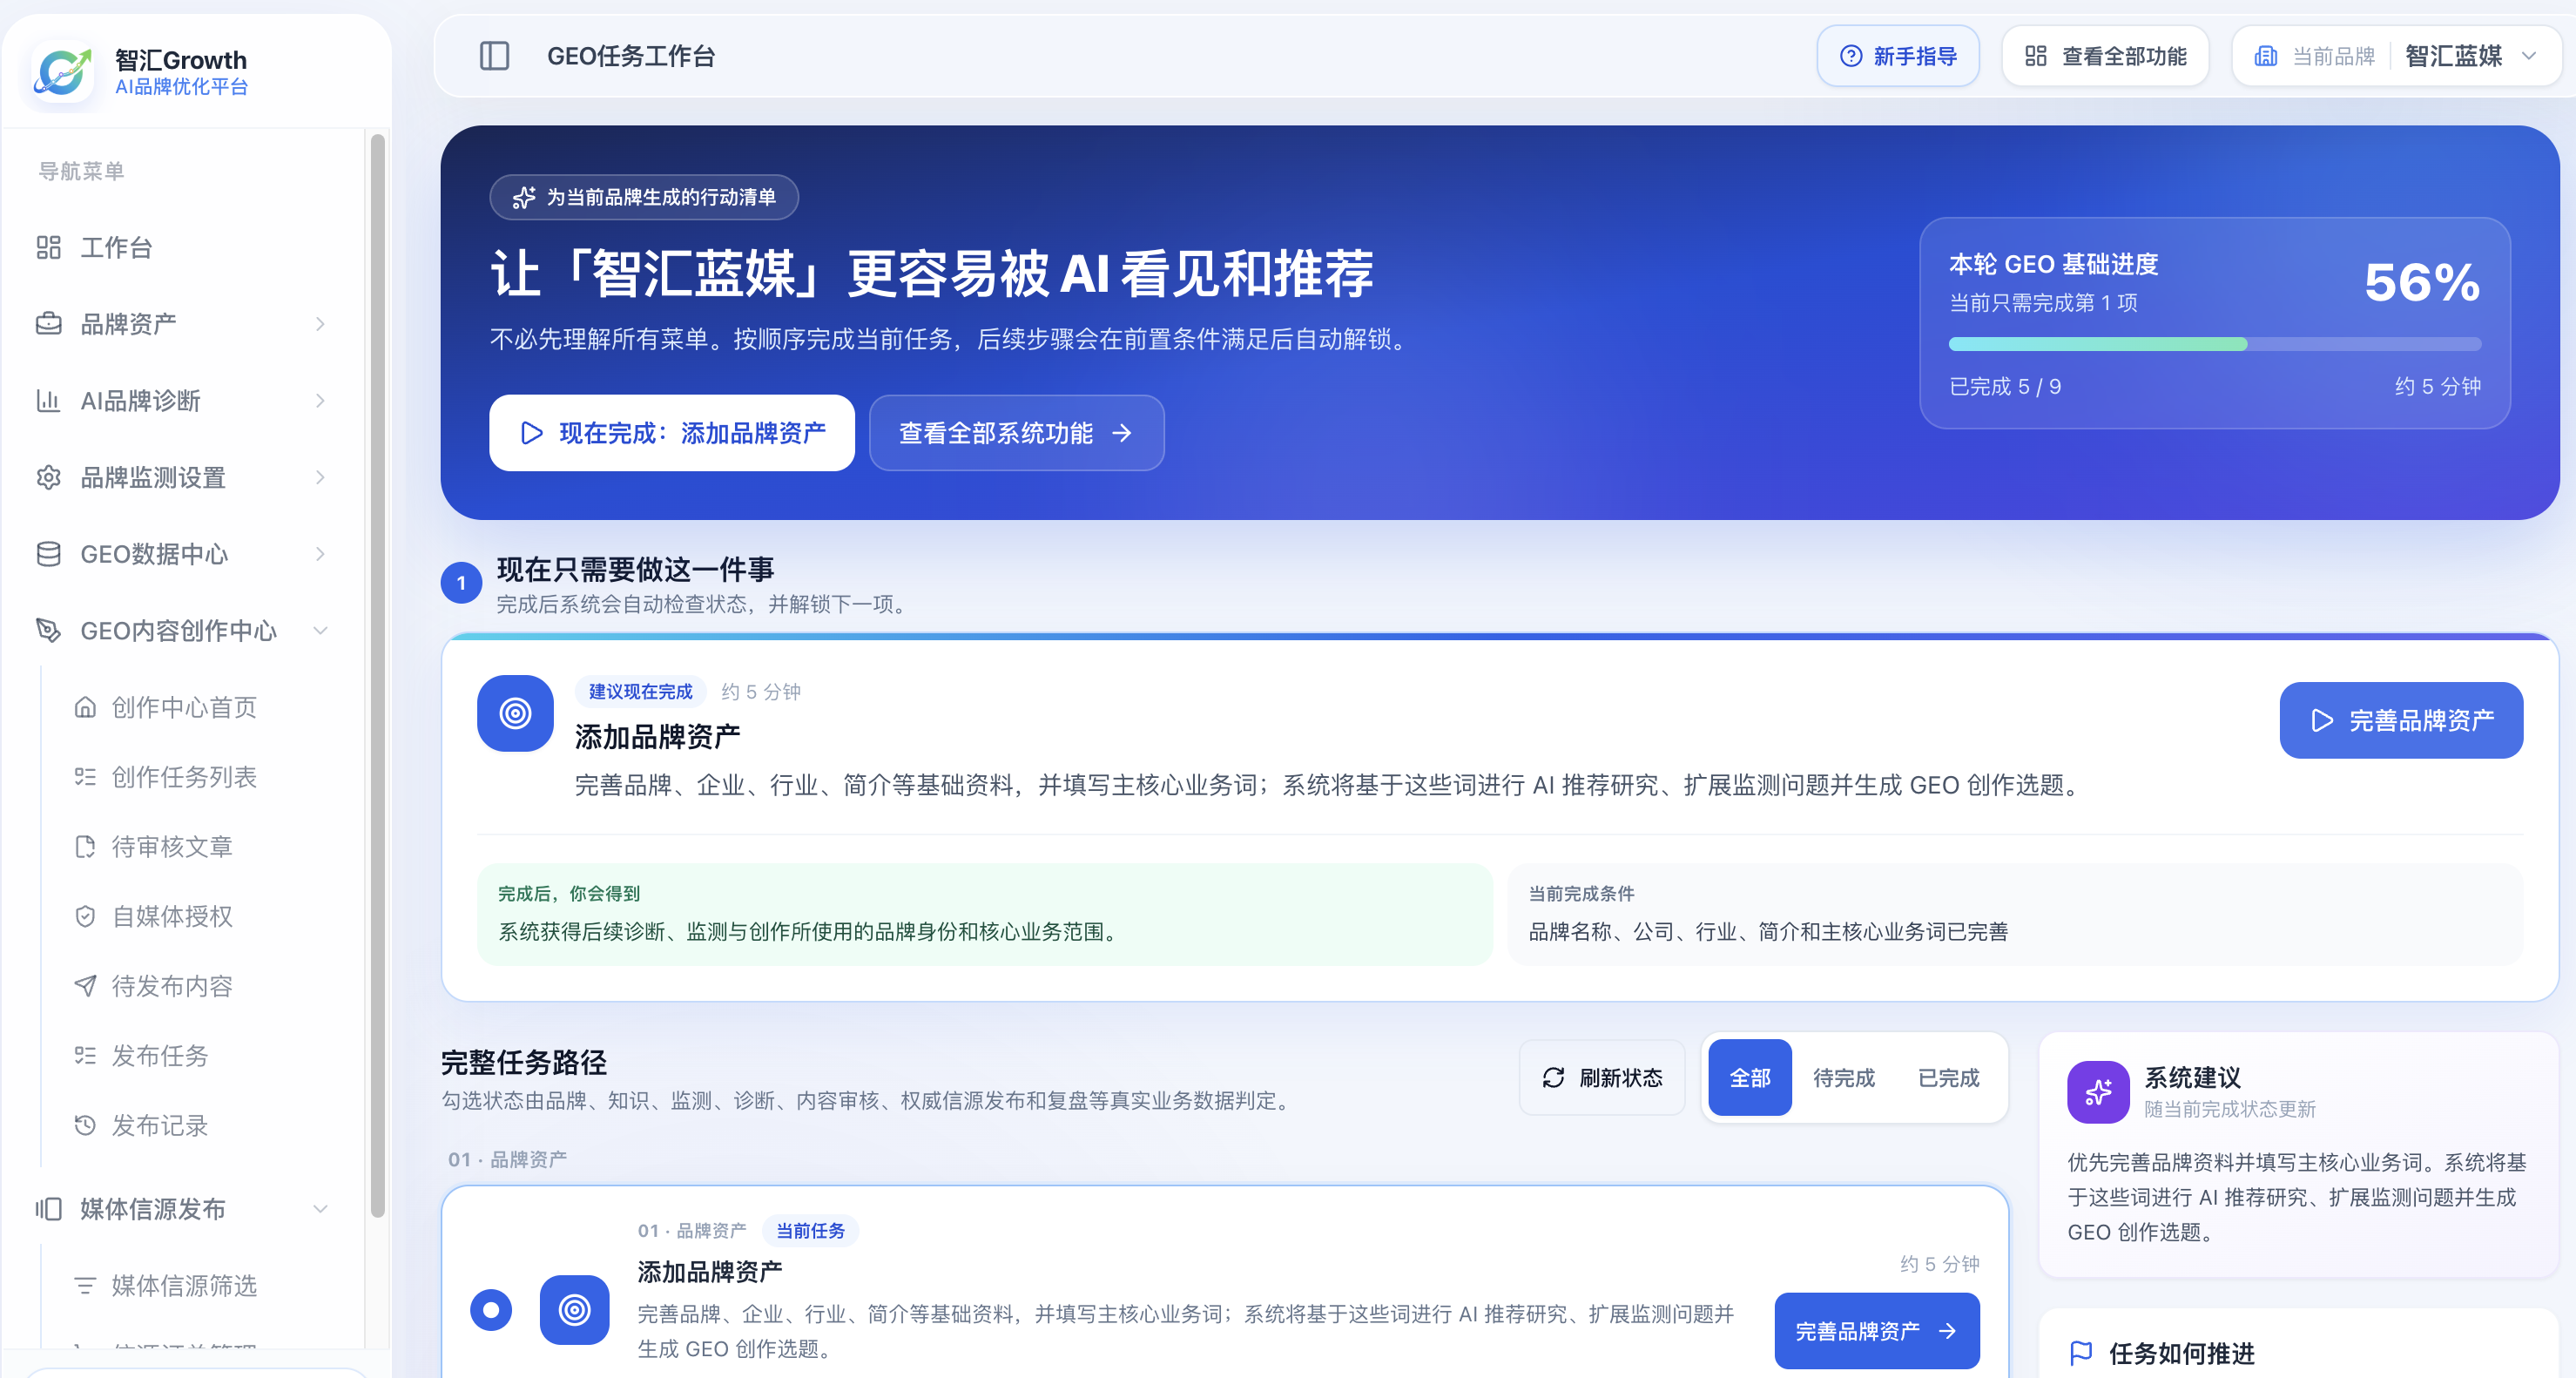
Task: Click 现在完成：添加品牌资产 button
Action: 672,433
